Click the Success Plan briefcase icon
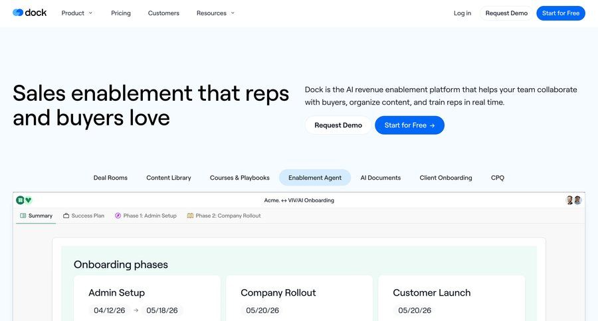Image resolution: width=598 pixels, height=321 pixels. [x=66, y=216]
